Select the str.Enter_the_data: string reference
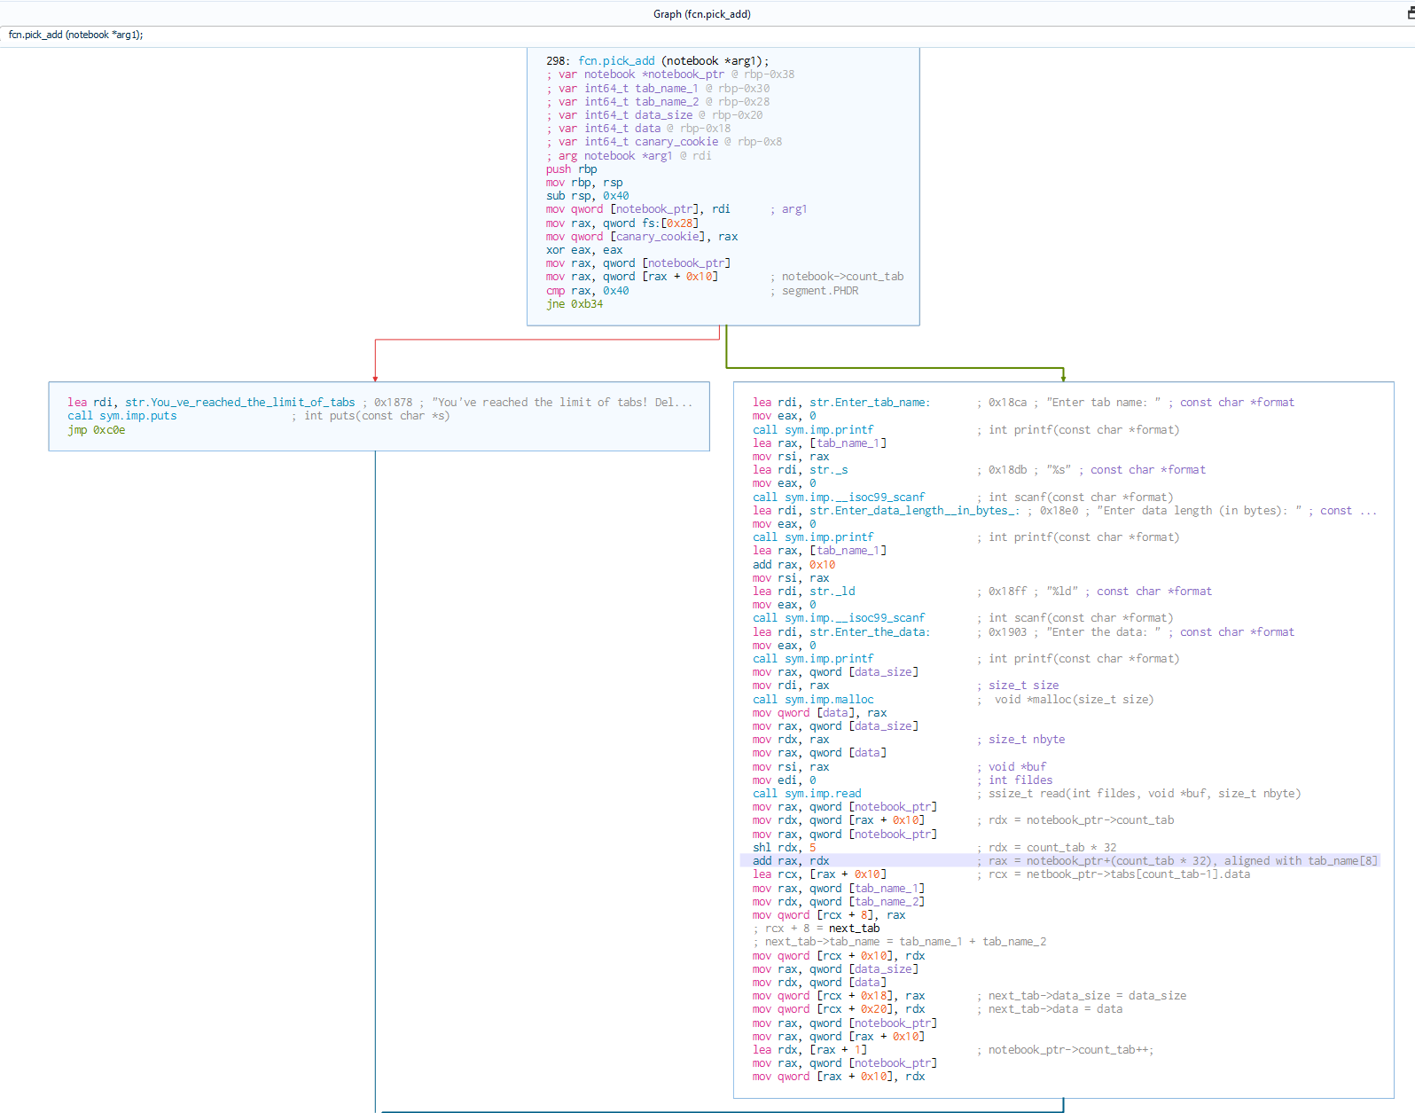The width and height of the screenshot is (1415, 1113). click(869, 632)
